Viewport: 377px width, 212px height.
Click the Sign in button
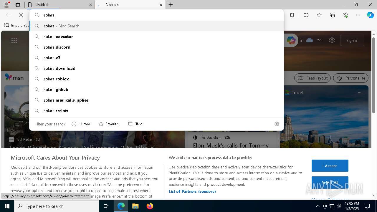coord(352,40)
